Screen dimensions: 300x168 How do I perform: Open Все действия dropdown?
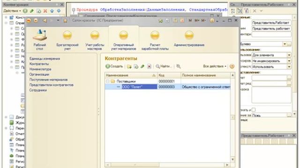click(215, 66)
